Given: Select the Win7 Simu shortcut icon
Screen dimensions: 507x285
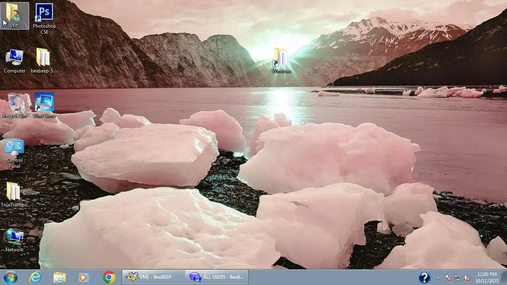Looking at the screenshot, I should [44, 106].
